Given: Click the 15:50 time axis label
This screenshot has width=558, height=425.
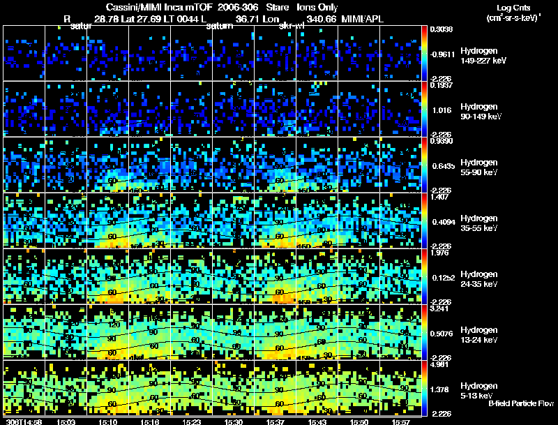Looking at the screenshot, I should 359,422.
